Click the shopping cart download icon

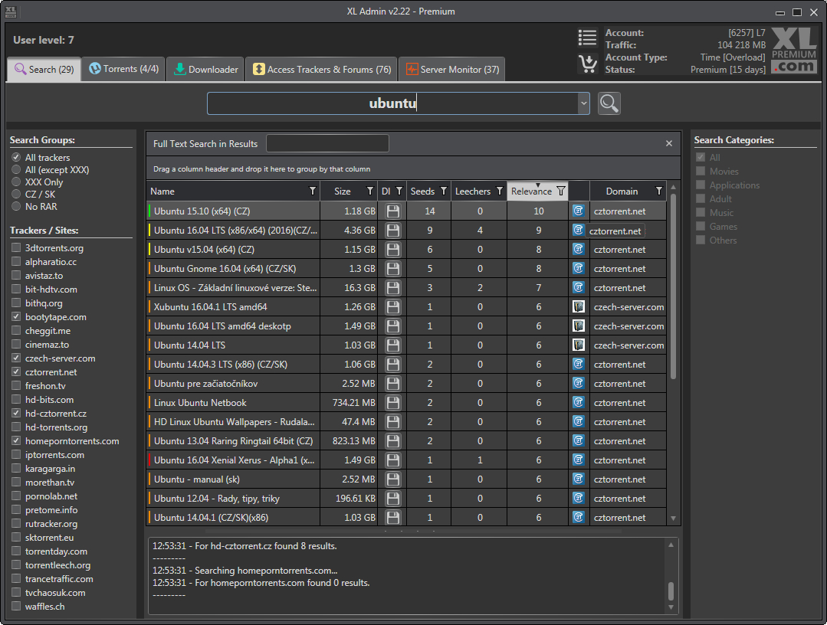tap(587, 64)
